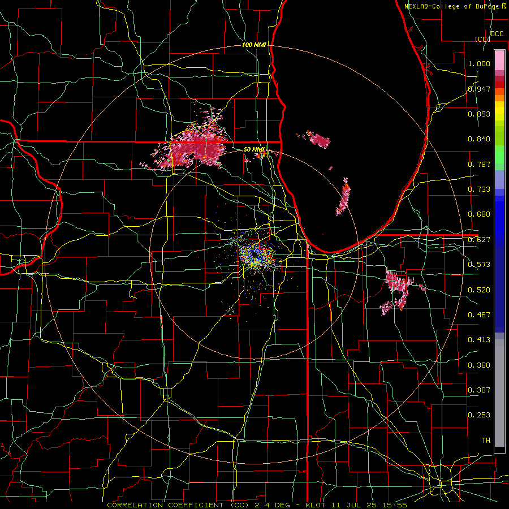
Task: Select the 0.573 scale value
Action: [x=479, y=265]
